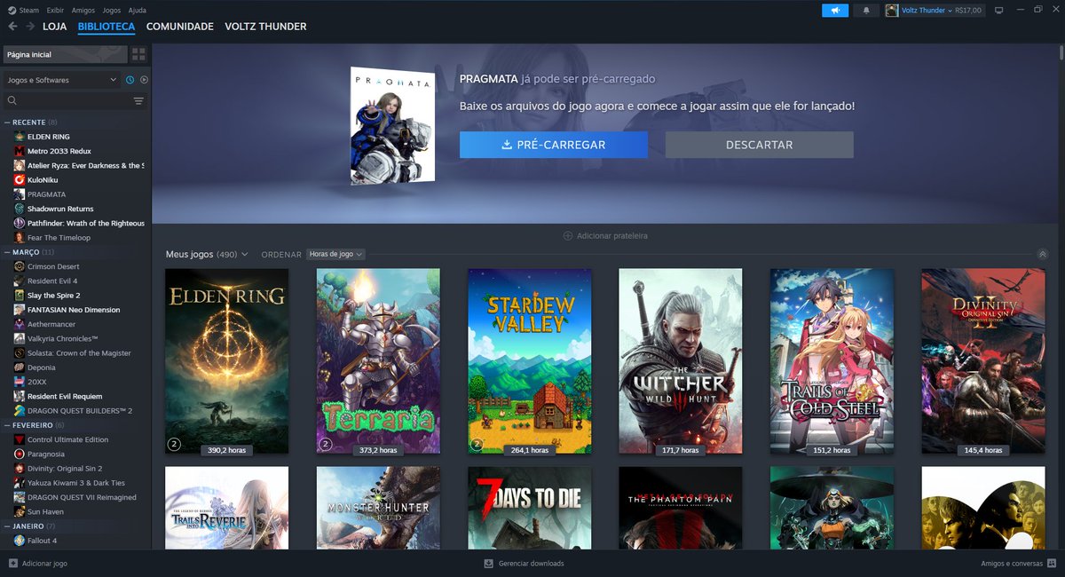Click the Shadowrun Returns sidebar icon
This screenshot has width=1065, height=577.
click(20, 209)
